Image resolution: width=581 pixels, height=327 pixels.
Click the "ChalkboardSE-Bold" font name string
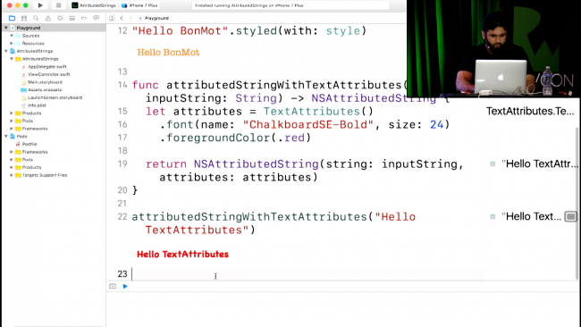tap(307, 124)
